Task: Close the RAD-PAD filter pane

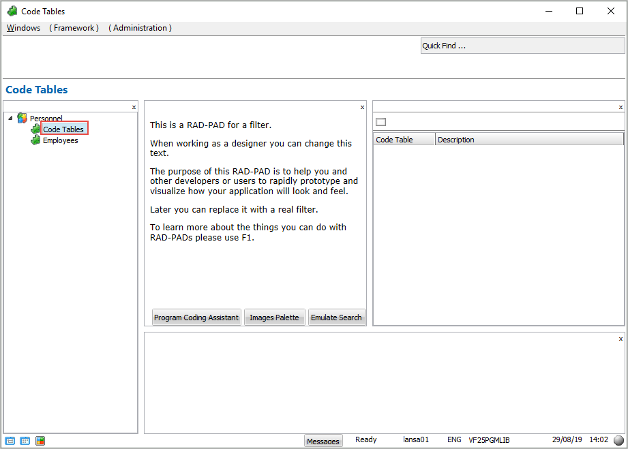Action: pos(362,107)
